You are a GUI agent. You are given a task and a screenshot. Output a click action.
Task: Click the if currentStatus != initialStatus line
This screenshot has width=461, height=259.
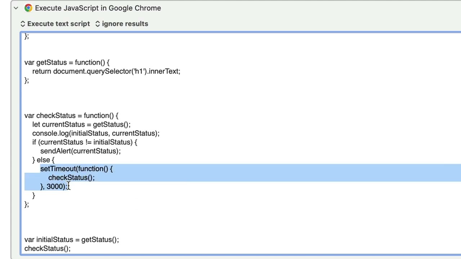[85, 142]
